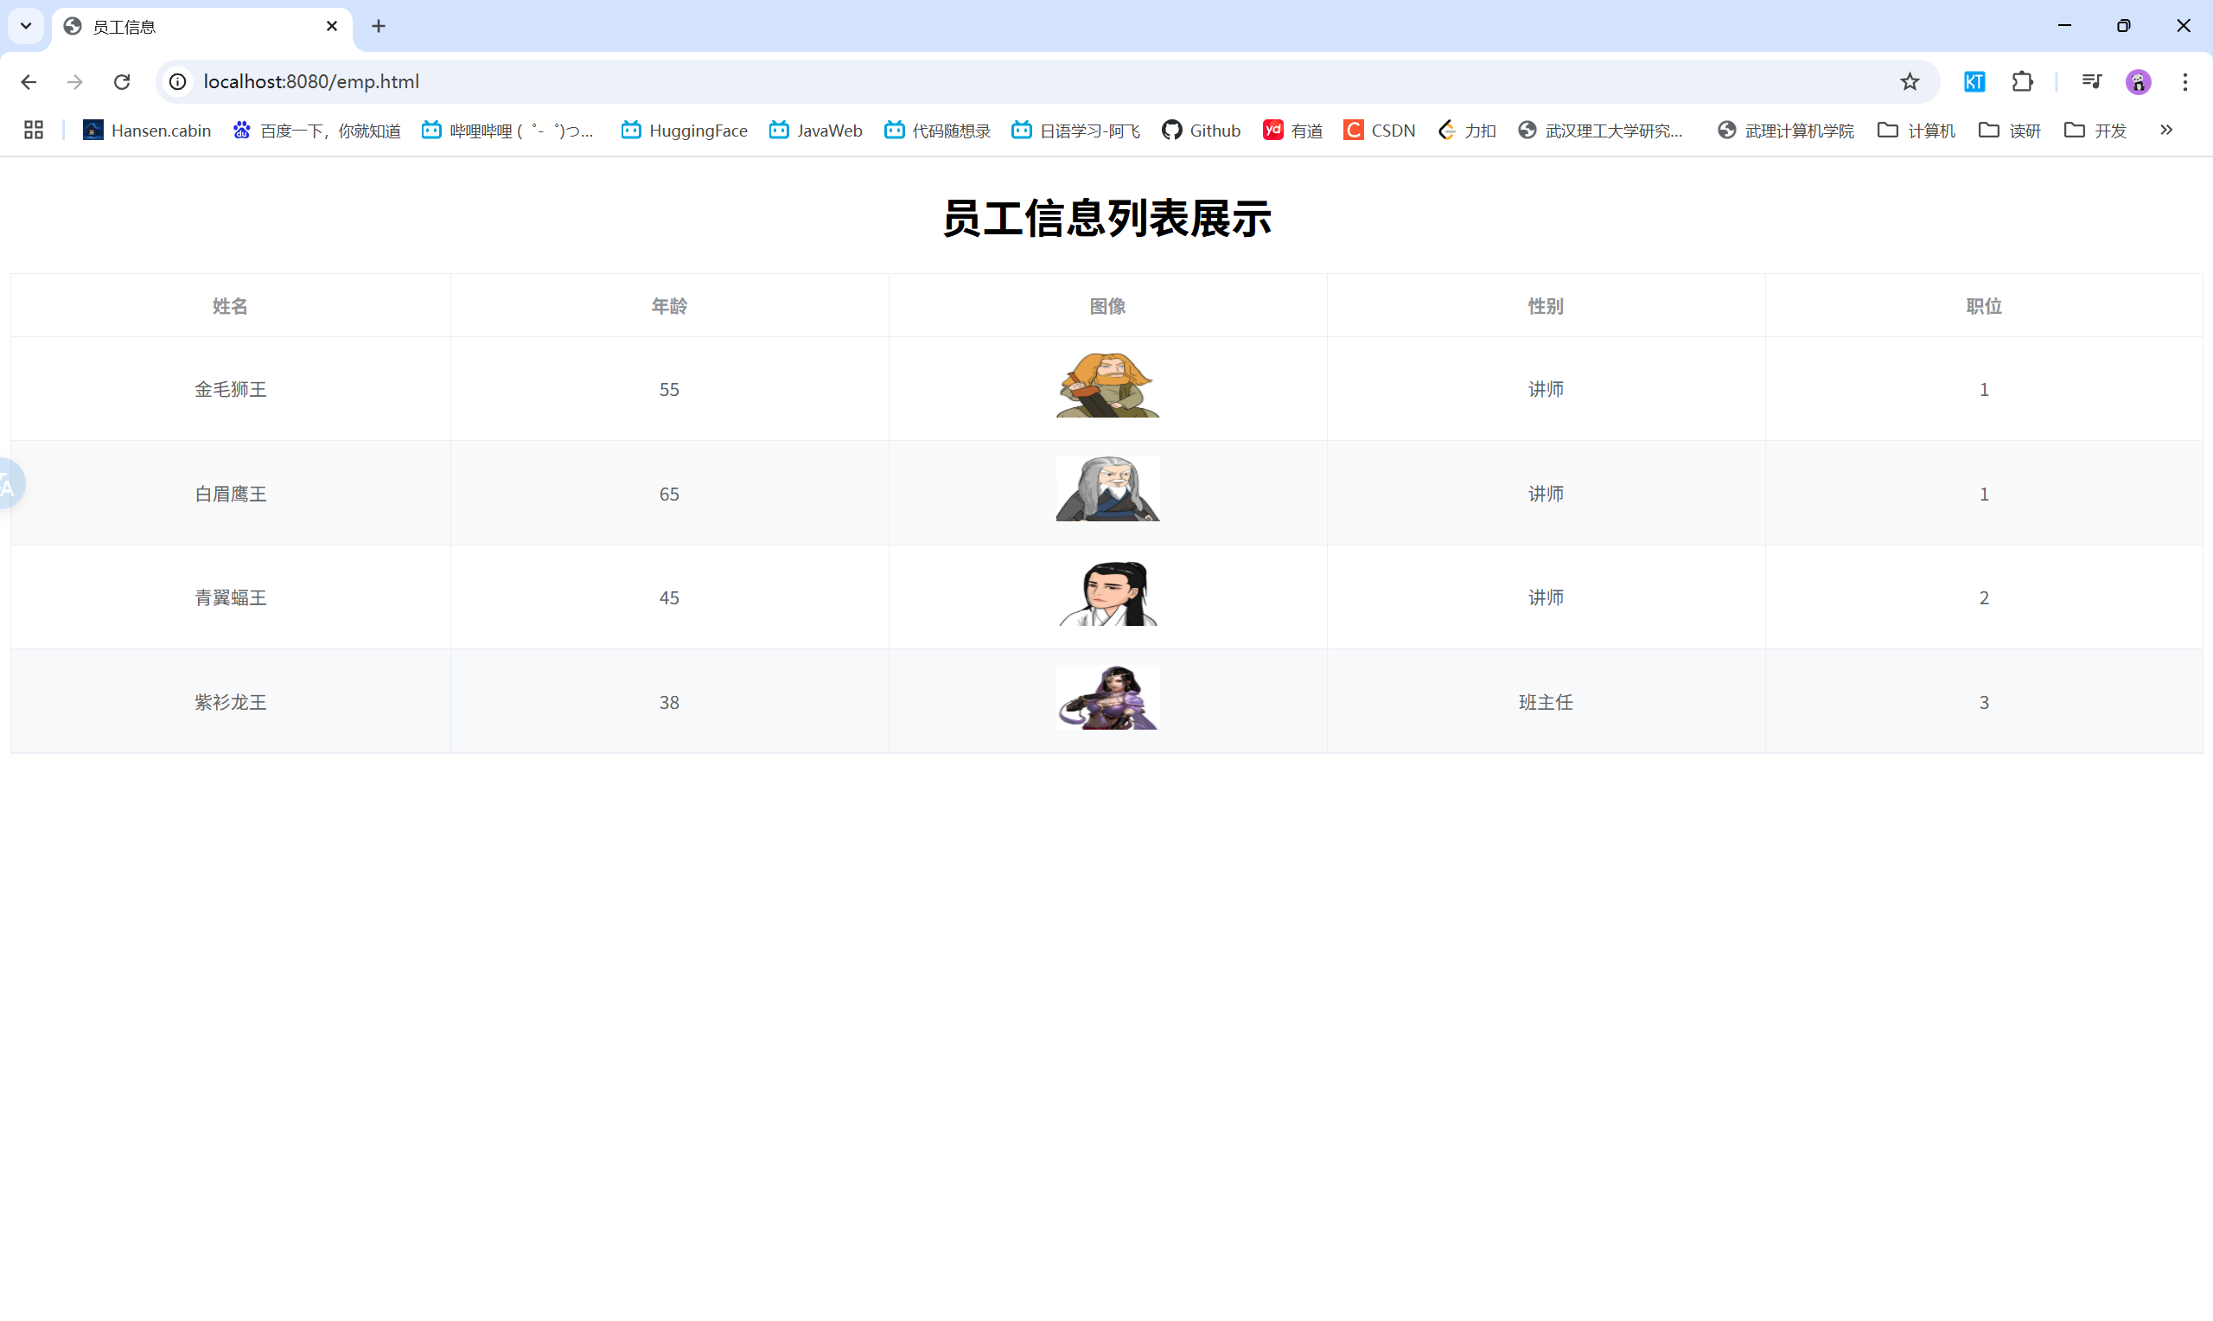Open the apps grid shortcut
2213x1321 pixels.
coord(34,130)
